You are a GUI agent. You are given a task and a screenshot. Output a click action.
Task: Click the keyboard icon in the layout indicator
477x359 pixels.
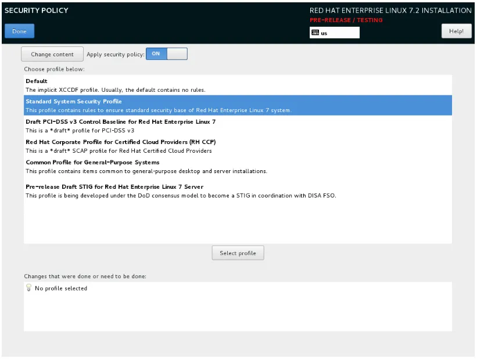coord(315,33)
